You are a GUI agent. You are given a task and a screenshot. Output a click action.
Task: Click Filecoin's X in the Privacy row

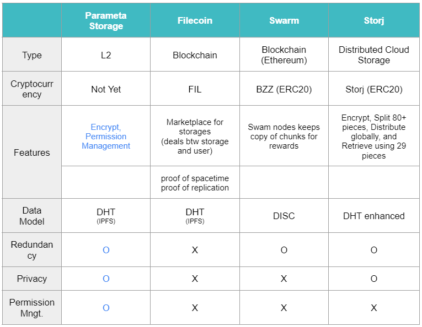point(195,279)
